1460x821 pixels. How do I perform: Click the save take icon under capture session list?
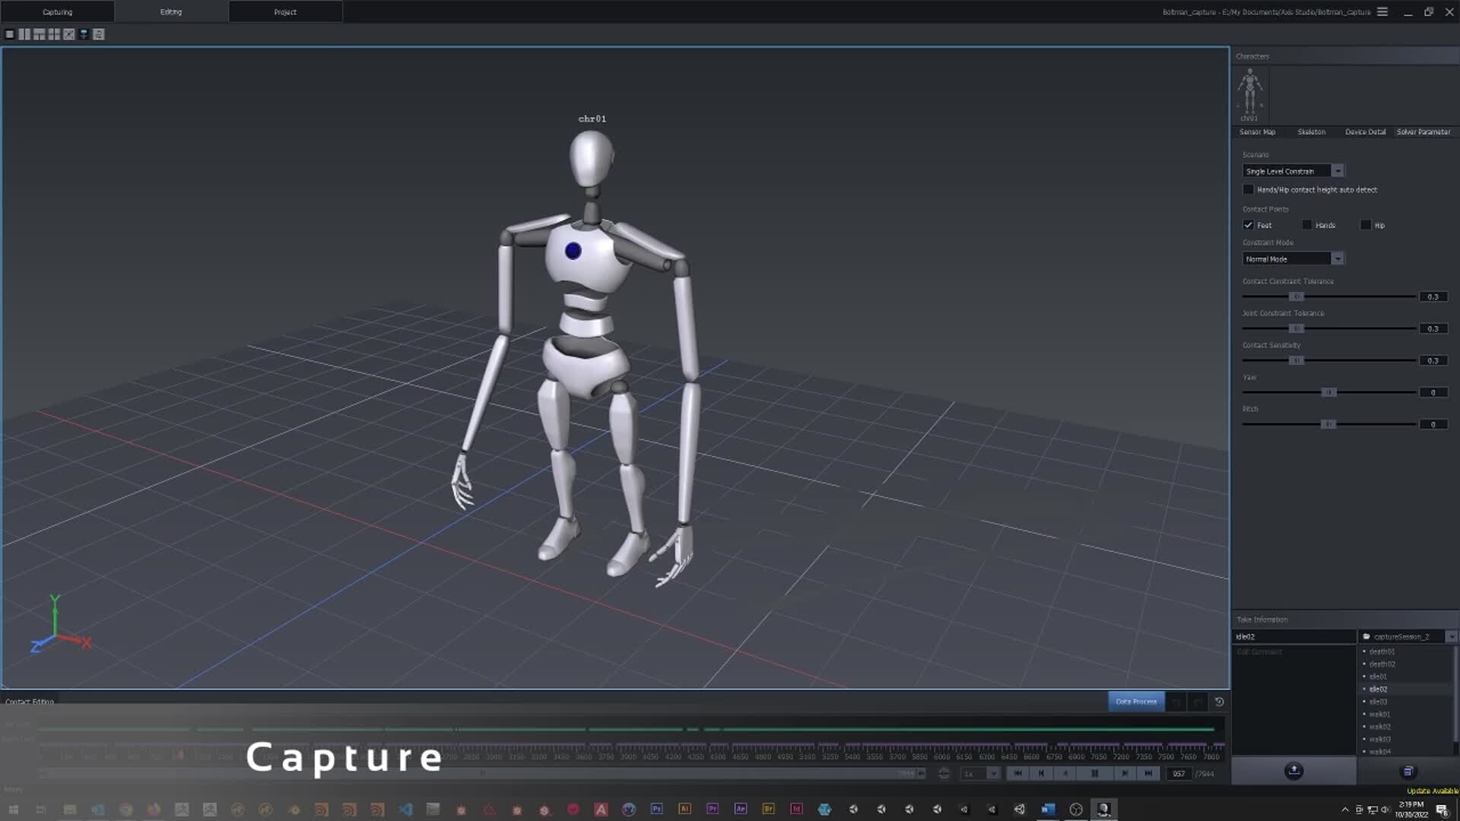(1408, 771)
